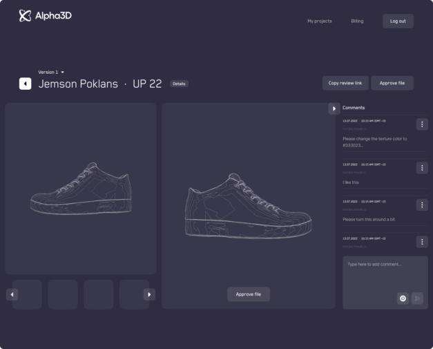This screenshot has width=433, height=349.
Task: Click the 'I like this' comment text
Action: coord(351,182)
